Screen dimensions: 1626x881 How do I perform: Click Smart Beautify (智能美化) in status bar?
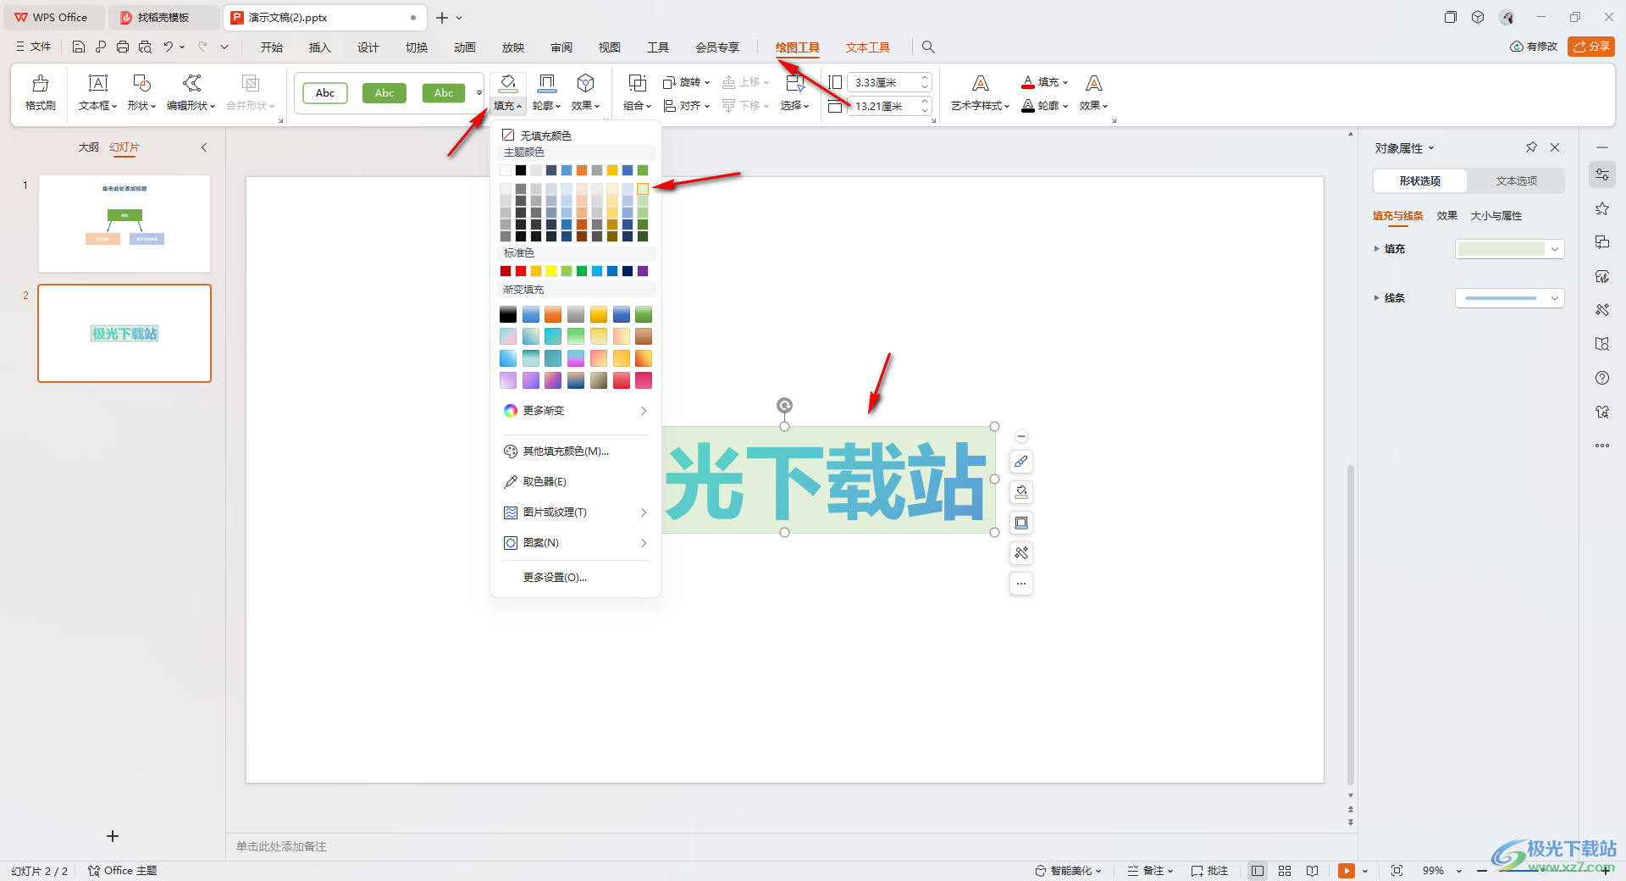[1068, 871]
